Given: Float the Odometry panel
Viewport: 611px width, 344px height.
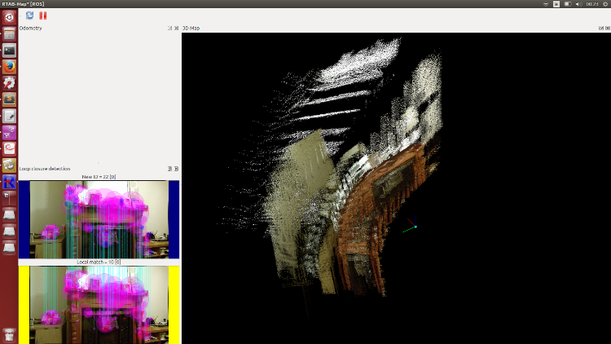Looking at the screenshot, I should pos(169,29).
